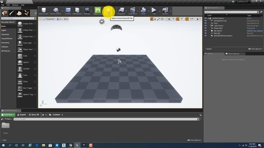Image resolution: width=264 pixels, height=148 pixels.
Task: Open the File menu
Action: 3,5
